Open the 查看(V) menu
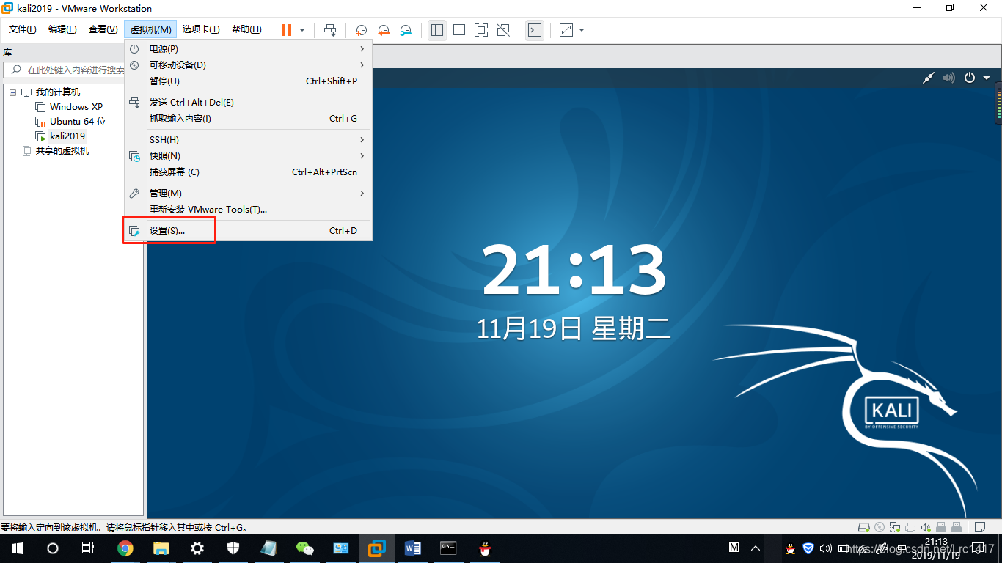This screenshot has height=563, width=1002. pyautogui.click(x=103, y=29)
